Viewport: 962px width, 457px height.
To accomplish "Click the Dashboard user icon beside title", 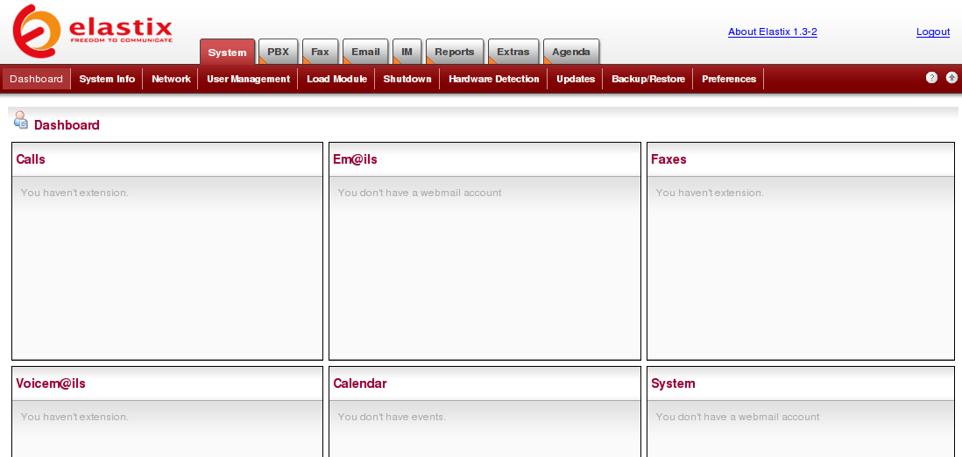I will pyautogui.click(x=21, y=120).
